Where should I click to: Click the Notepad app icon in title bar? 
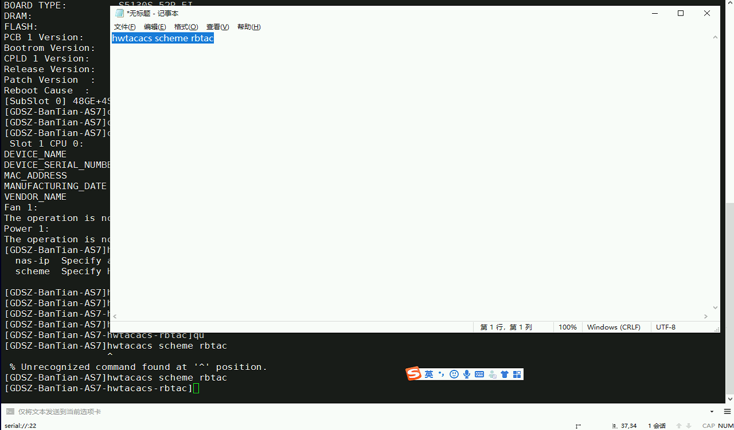click(x=119, y=13)
